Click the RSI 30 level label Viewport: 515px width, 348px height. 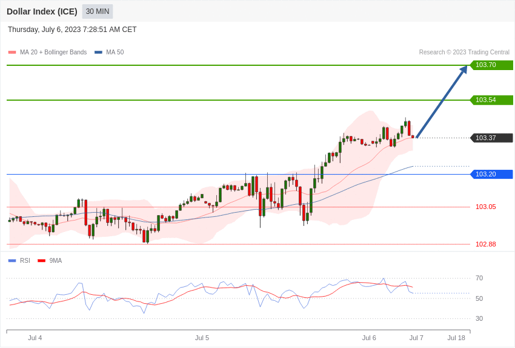(479, 318)
